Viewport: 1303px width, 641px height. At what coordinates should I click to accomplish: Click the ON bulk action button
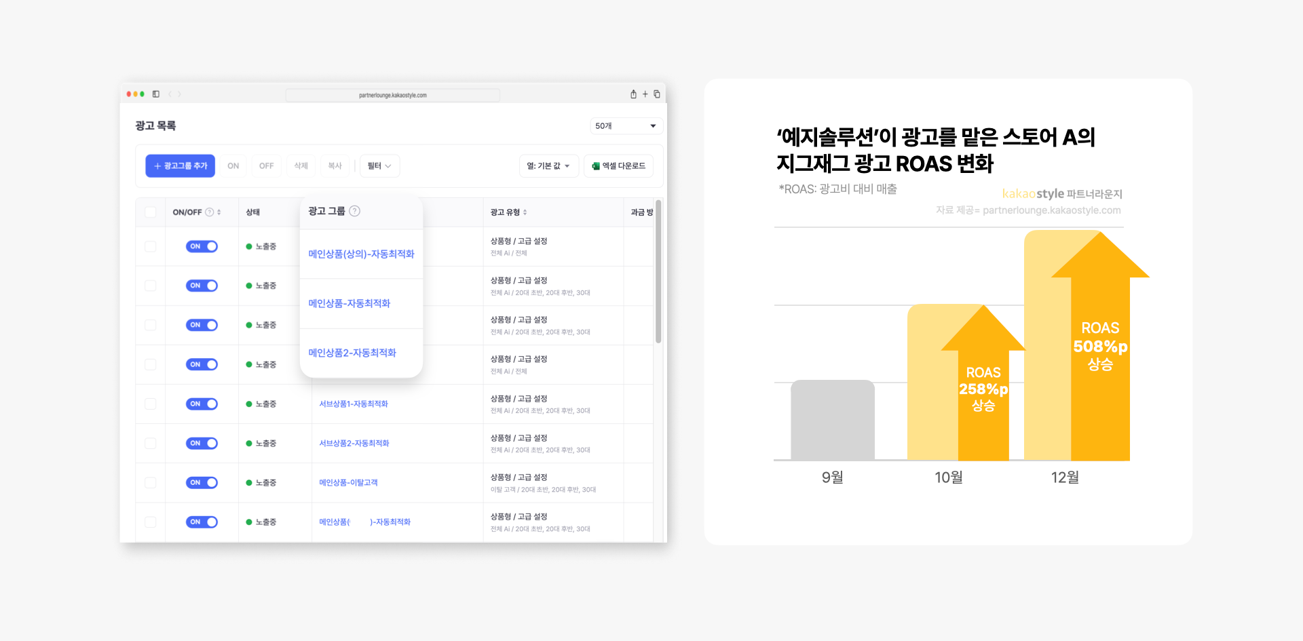point(233,166)
